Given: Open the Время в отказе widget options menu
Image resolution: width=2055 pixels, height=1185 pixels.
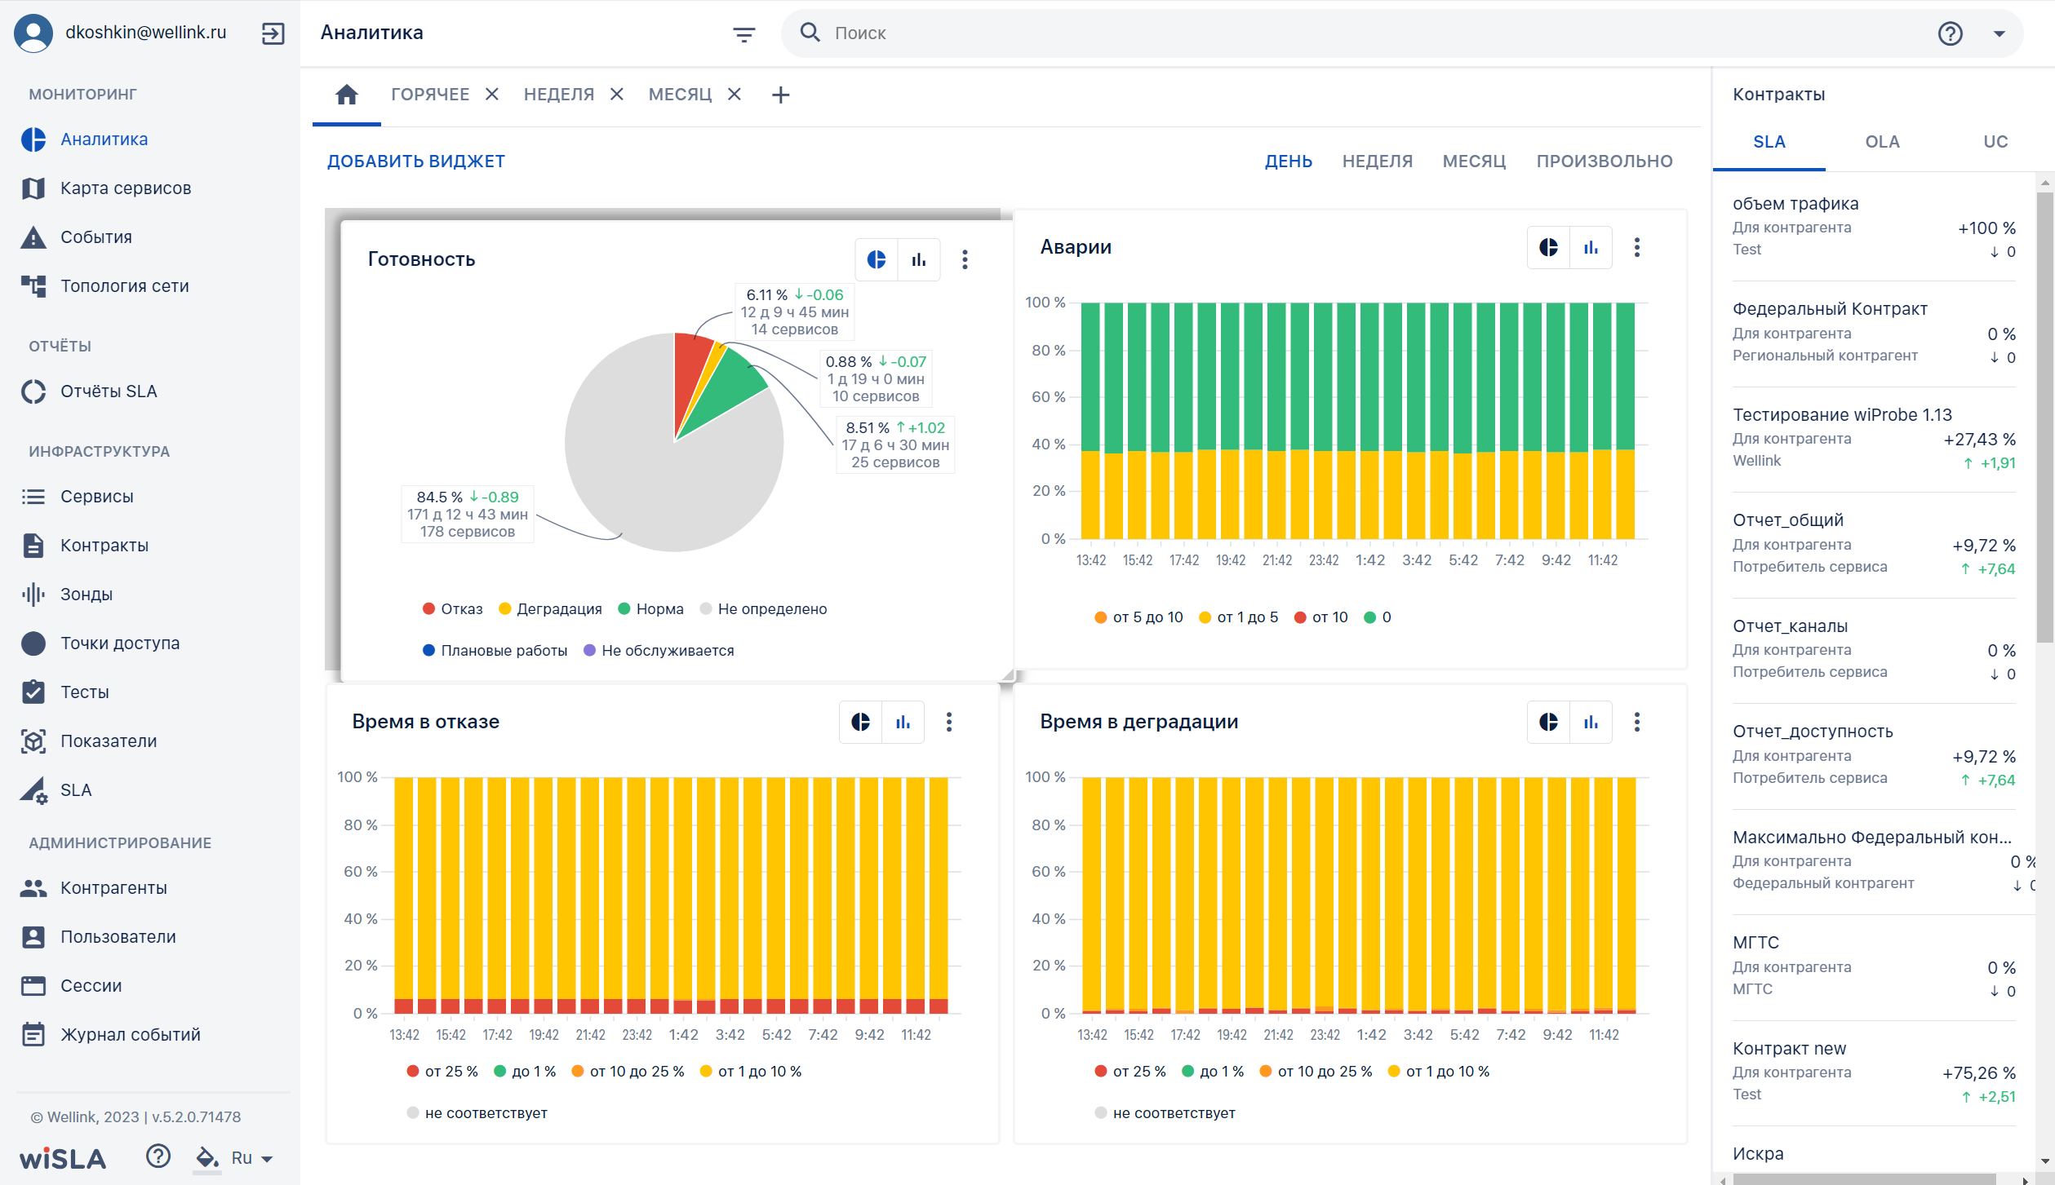Looking at the screenshot, I should point(948,722).
